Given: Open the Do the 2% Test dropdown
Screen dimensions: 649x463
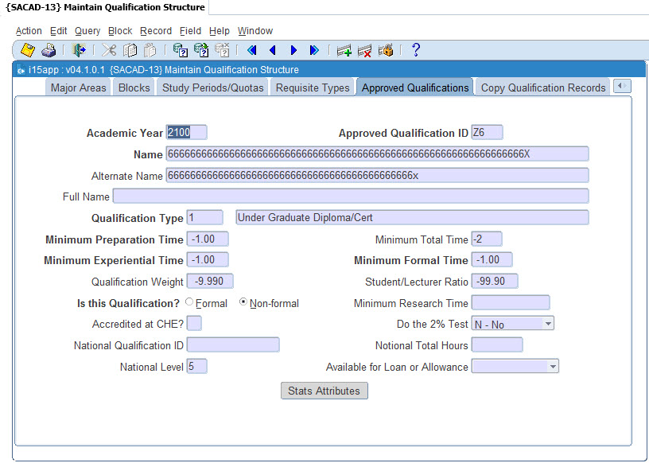Looking at the screenshot, I should coord(548,324).
